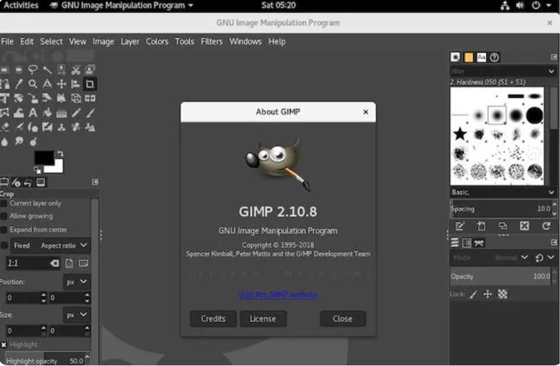This screenshot has height=366, width=560.
Task: Enable Current layer only checkbox
Action: point(4,203)
